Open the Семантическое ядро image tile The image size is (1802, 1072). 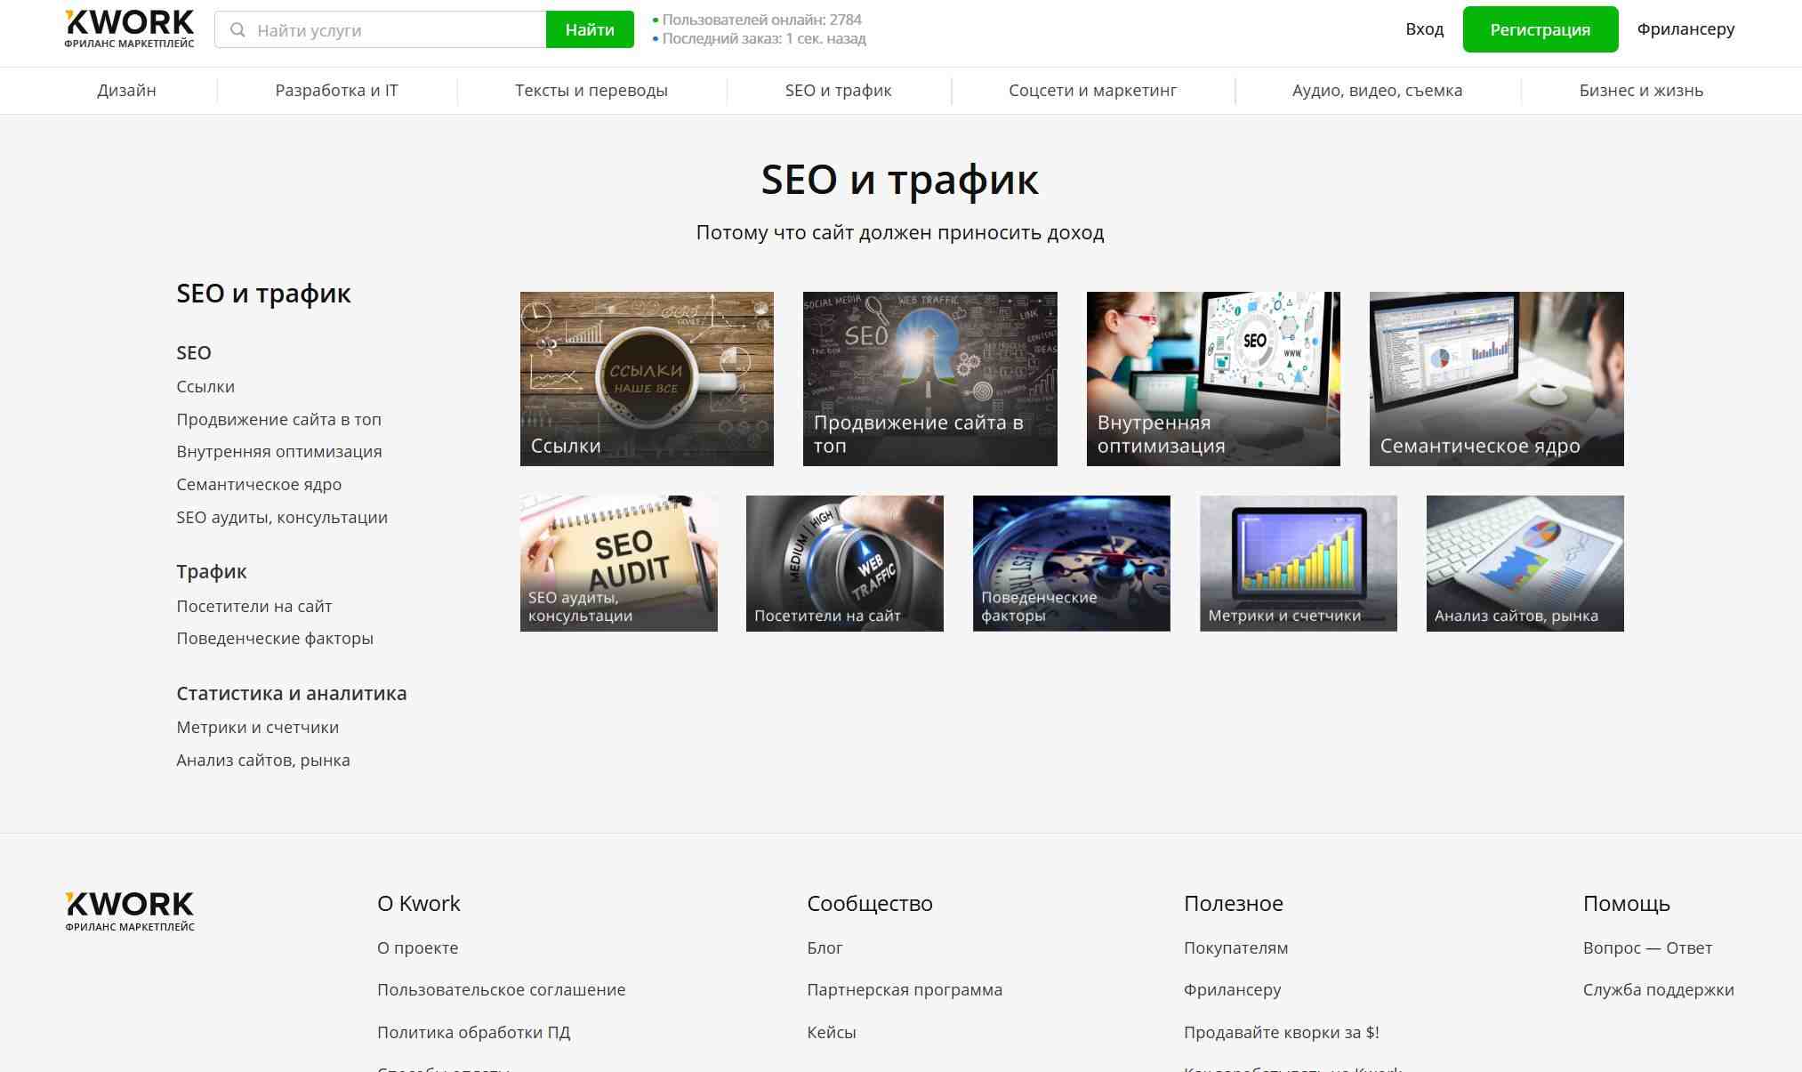coord(1496,378)
